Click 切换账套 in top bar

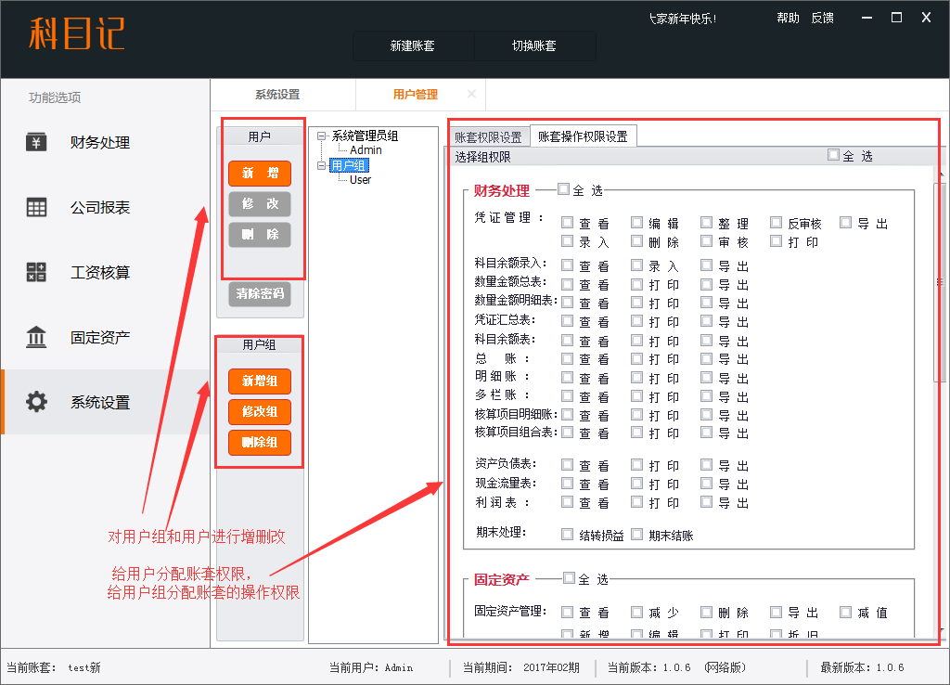pos(534,45)
